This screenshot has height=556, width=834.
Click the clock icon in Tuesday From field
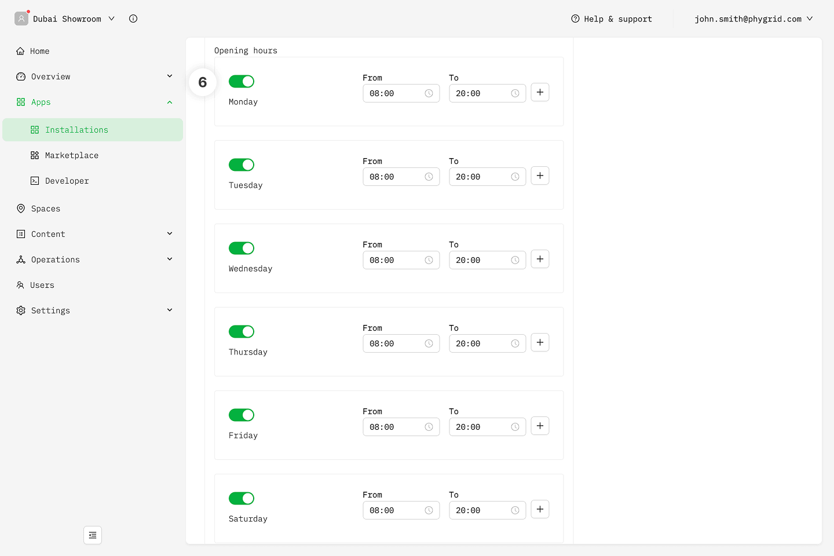pos(429,177)
